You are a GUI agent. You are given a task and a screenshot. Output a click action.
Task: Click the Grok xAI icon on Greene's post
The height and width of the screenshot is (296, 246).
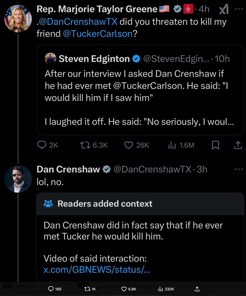click(224, 10)
